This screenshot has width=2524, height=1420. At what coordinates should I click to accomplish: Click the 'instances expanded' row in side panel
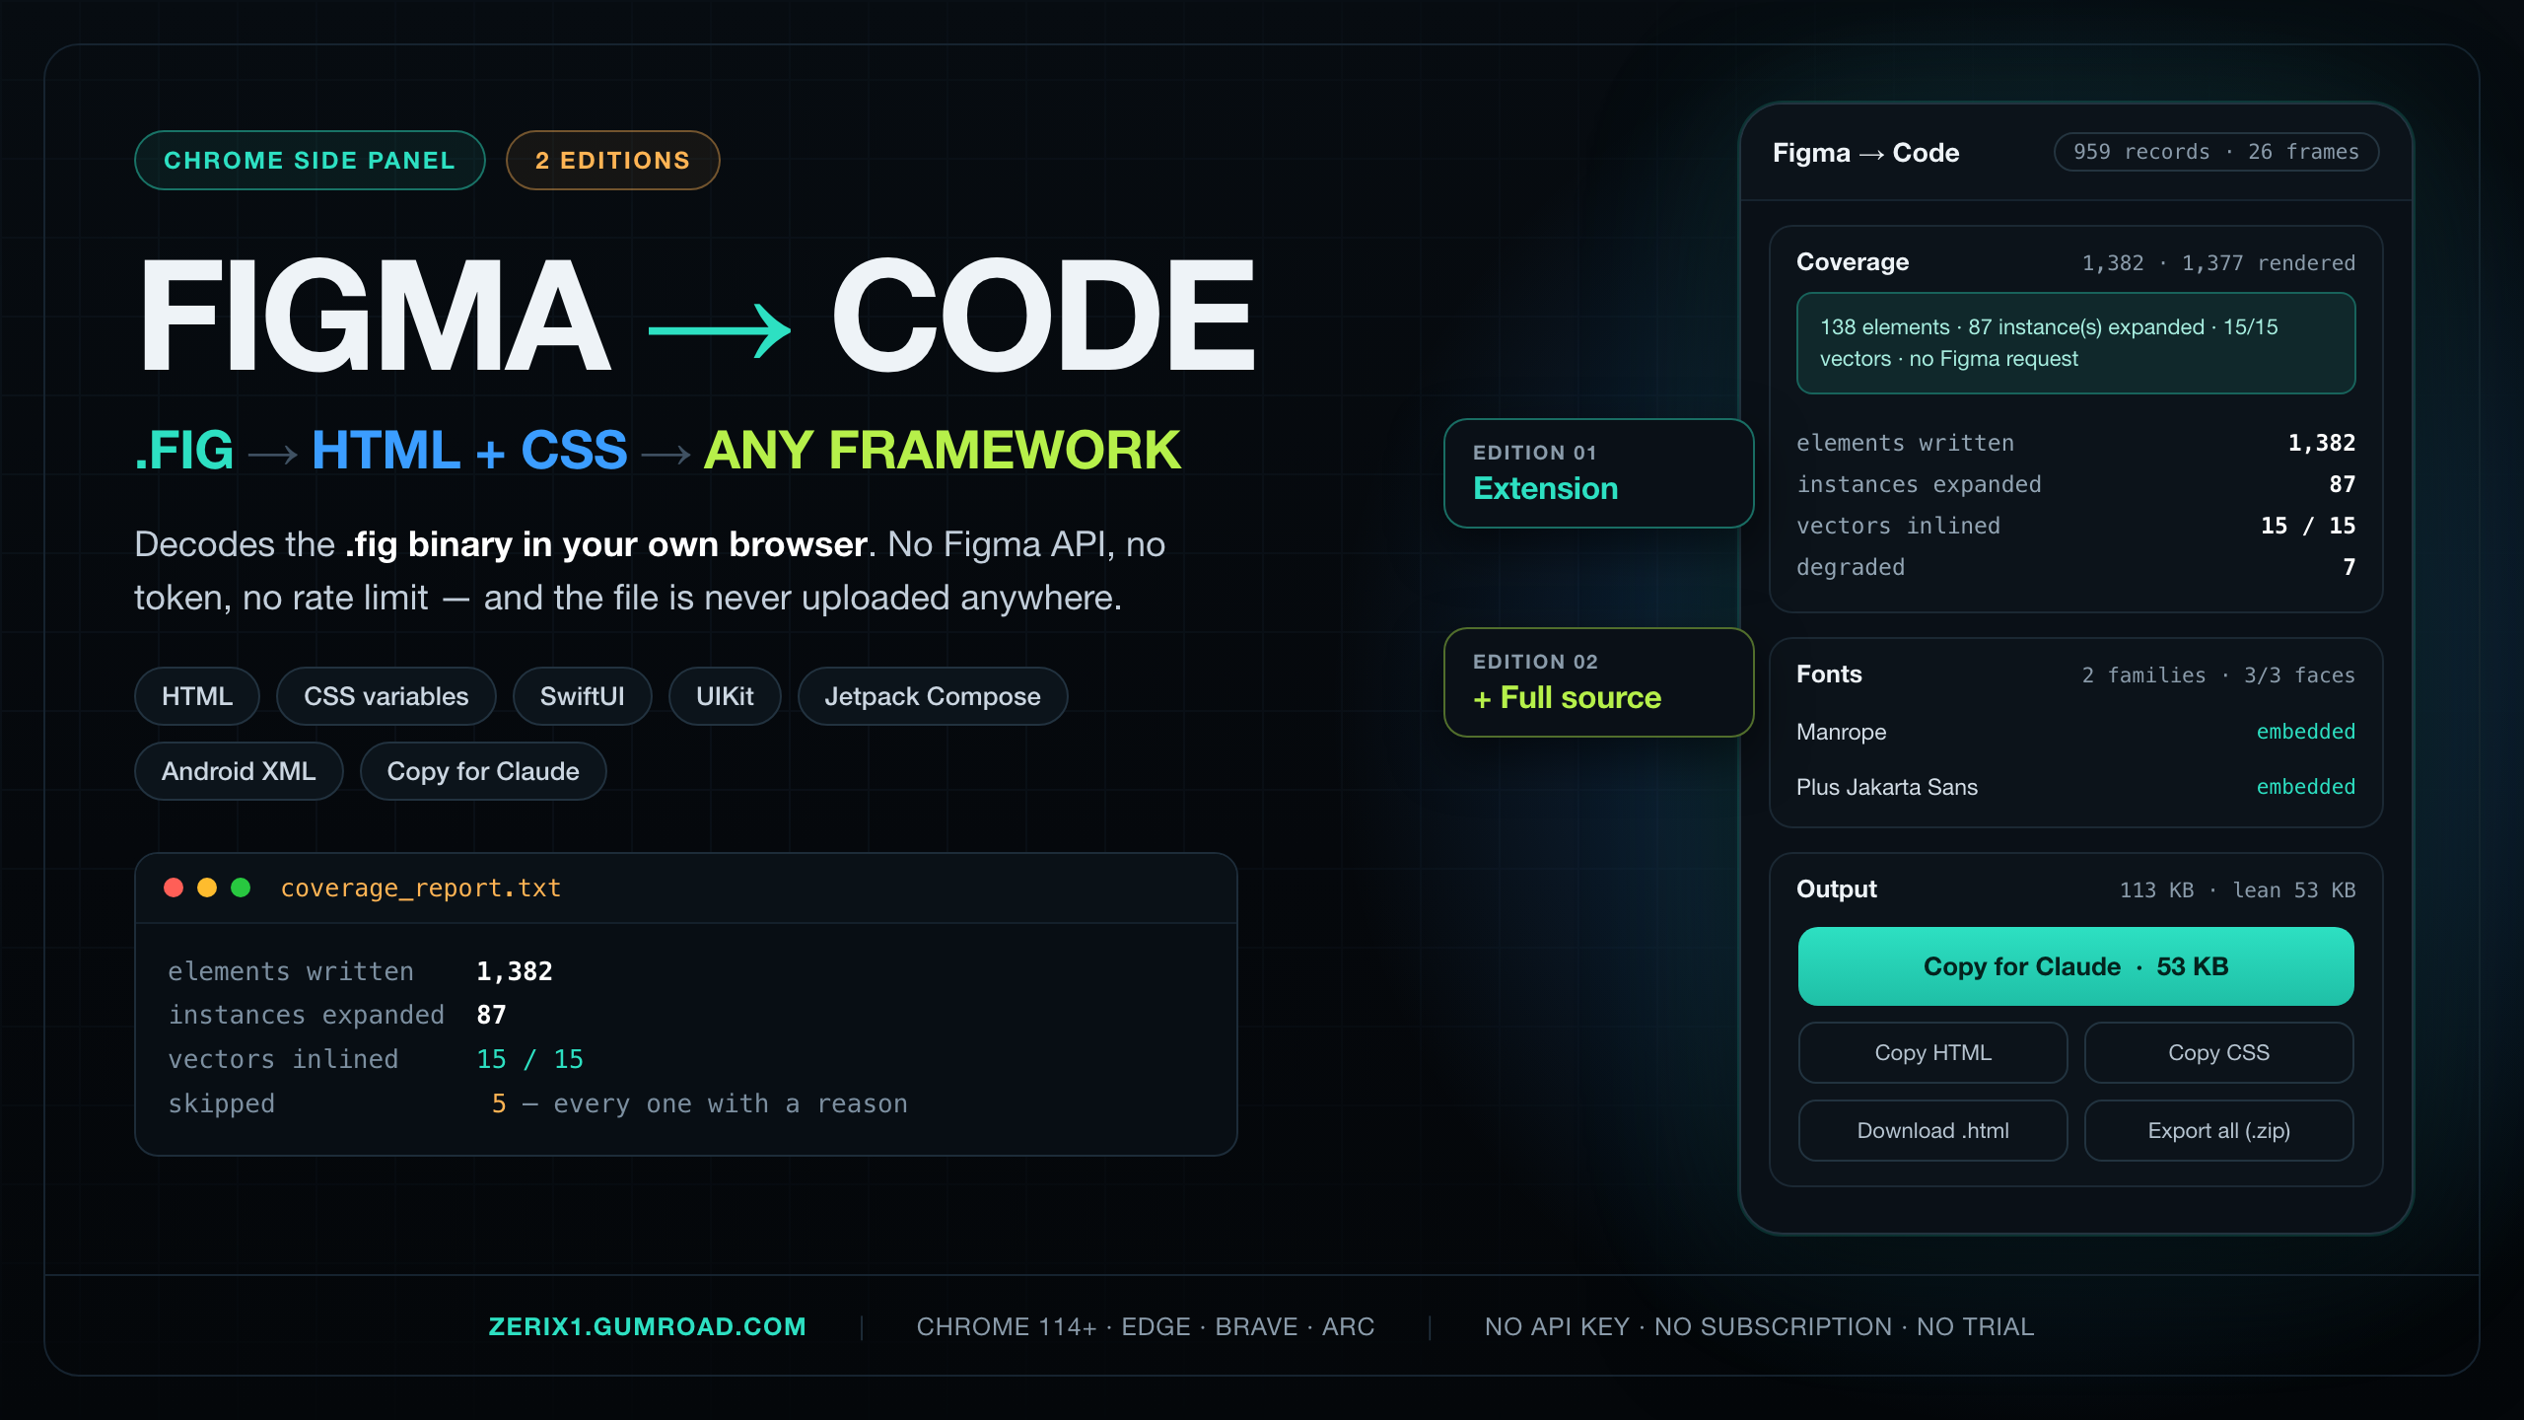[x=2075, y=484]
